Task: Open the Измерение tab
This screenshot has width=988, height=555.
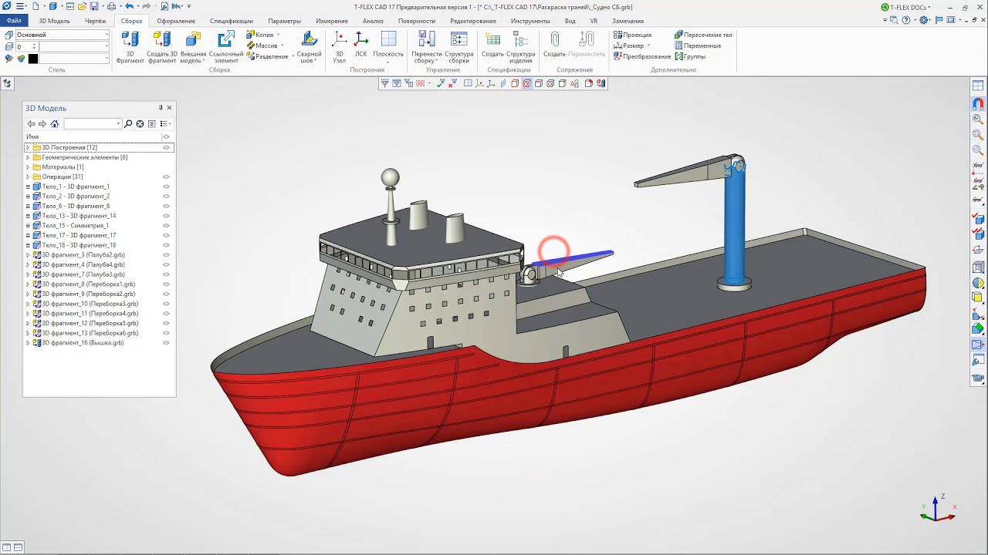Action: coord(332,21)
